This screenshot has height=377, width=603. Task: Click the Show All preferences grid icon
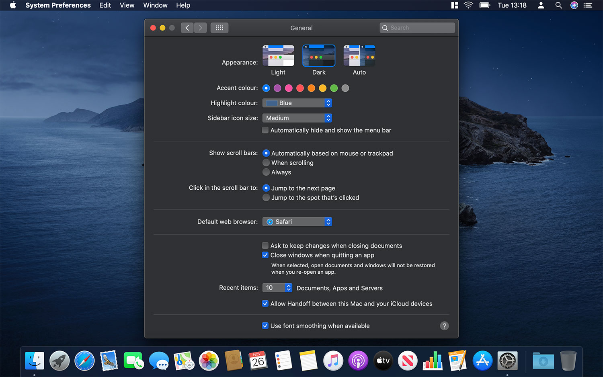(x=219, y=27)
